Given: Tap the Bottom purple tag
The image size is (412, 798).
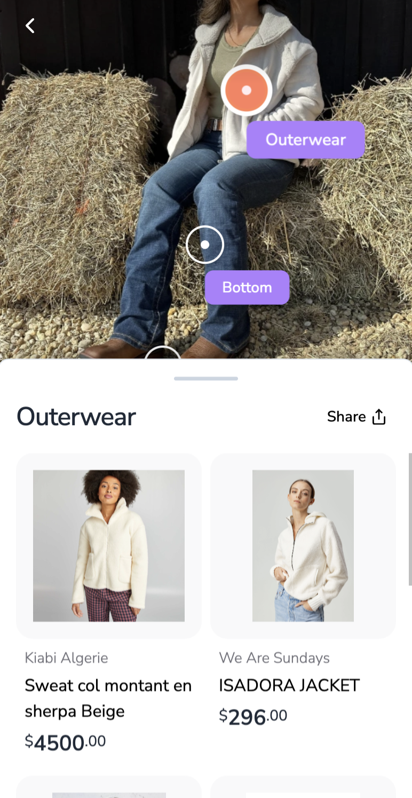Looking at the screenshot, I should [x=247, y=287].
